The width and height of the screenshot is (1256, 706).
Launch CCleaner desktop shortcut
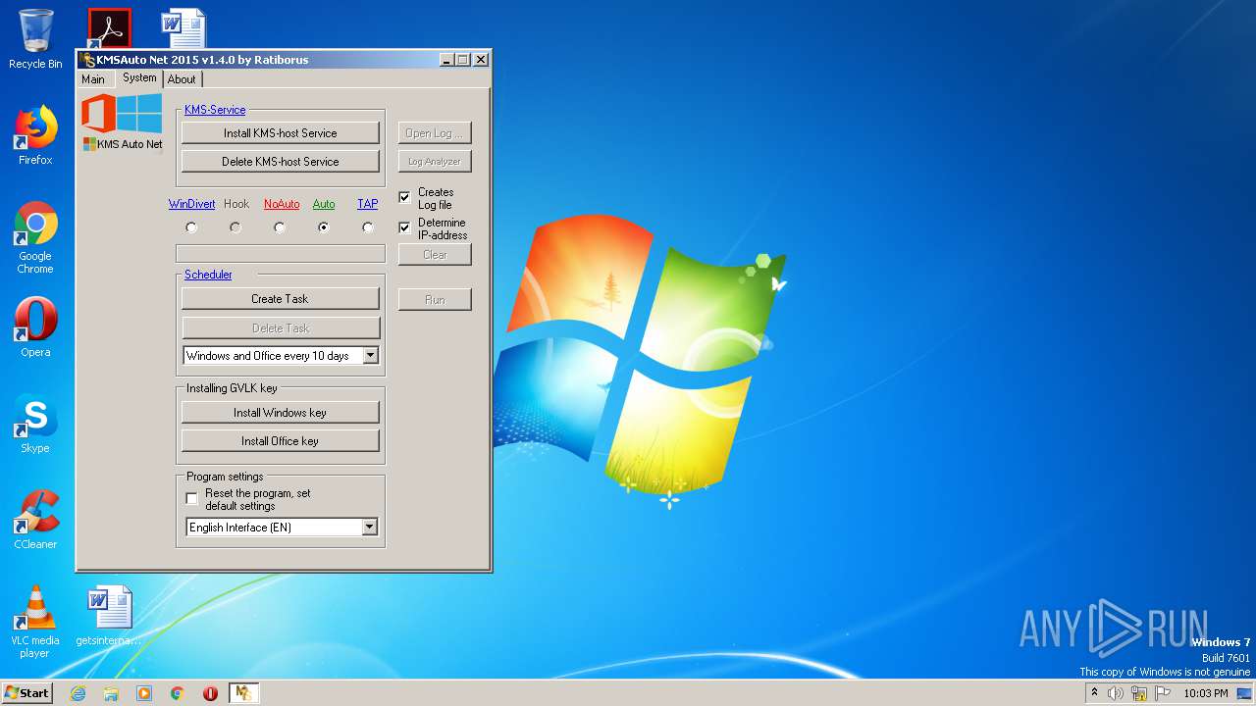coord(35,520)
